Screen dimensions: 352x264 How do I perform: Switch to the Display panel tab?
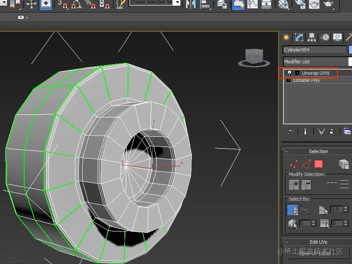(x=337, y=37)
